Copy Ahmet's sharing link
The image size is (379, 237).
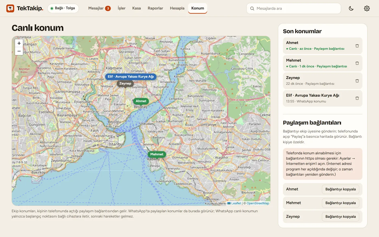click(x=341, y=189)
